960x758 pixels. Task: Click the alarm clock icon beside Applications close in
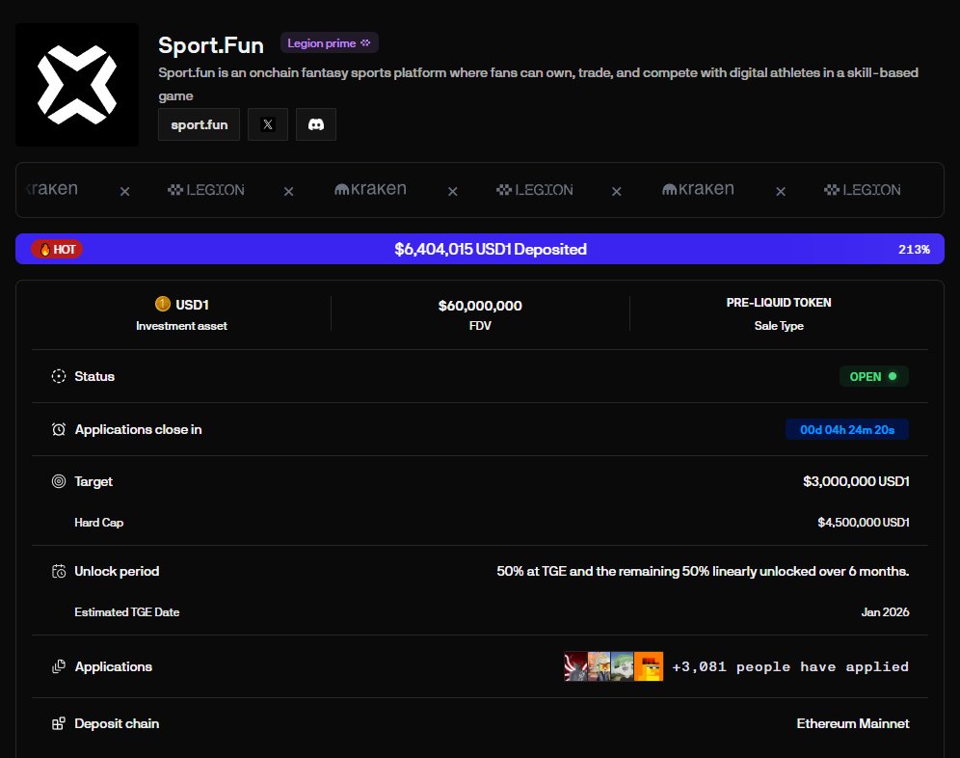click(59, 429)
